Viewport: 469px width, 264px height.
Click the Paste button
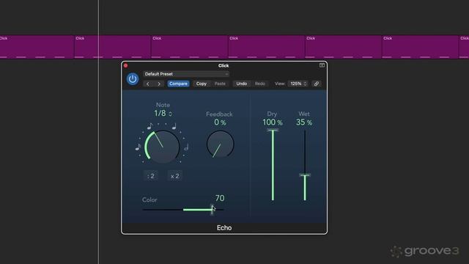(220, 84)
